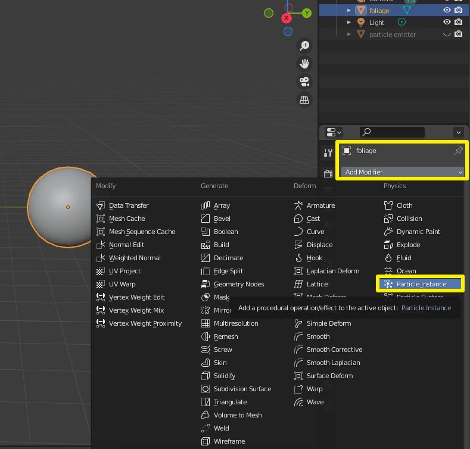Select the foliage row in outliner
Viewport: 470px width, 449px height.
coord(394,11)
